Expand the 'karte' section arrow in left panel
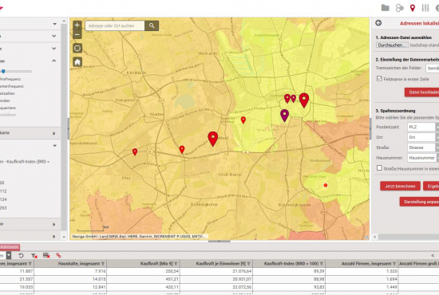439x295 pixels. coord(54,133)
